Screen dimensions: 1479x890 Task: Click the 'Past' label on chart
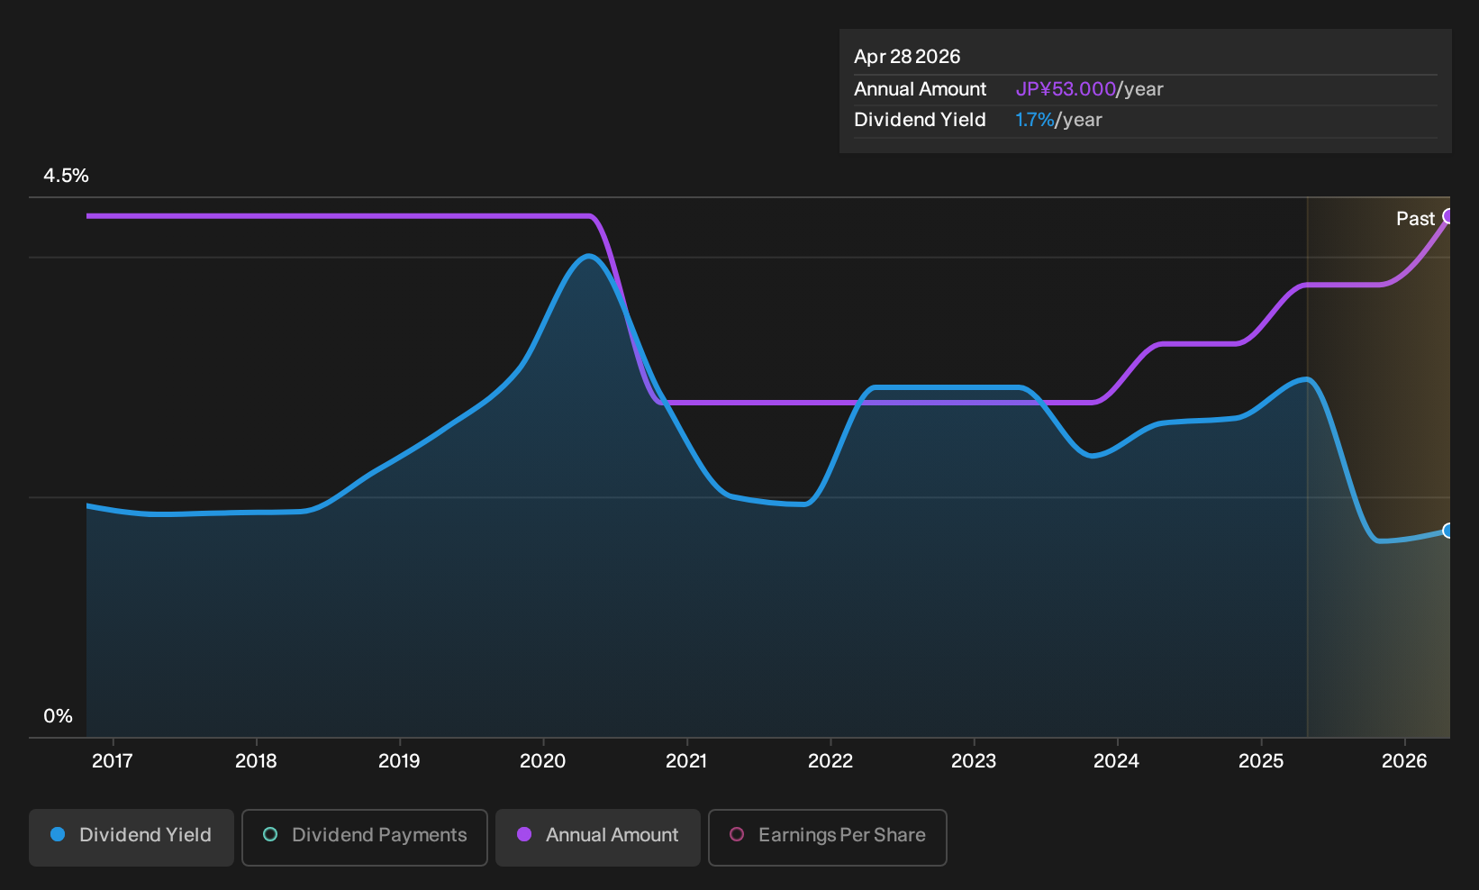1415,219
